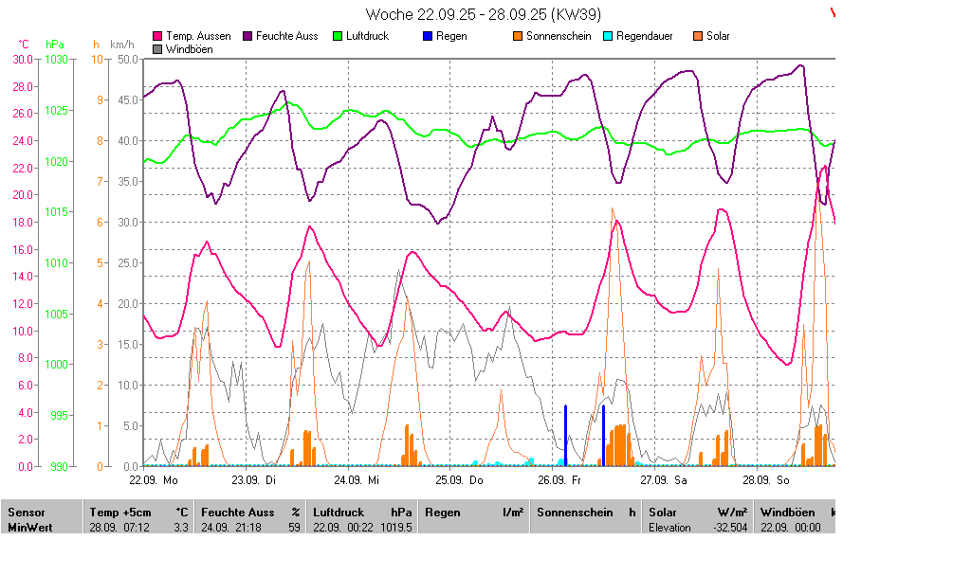971x576 pixels.
Task: Click the MinWert row label
Action: click(x=30, y=527)
